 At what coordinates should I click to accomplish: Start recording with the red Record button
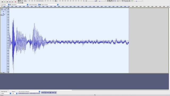(x=15, y=2)
